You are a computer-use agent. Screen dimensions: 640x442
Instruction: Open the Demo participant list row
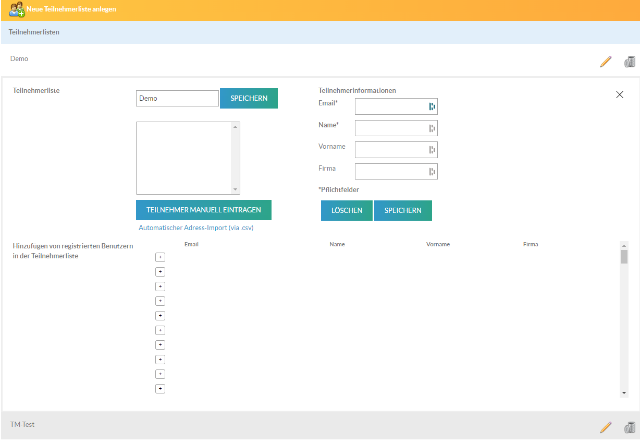pyautogui.click(x=19, y=59)
